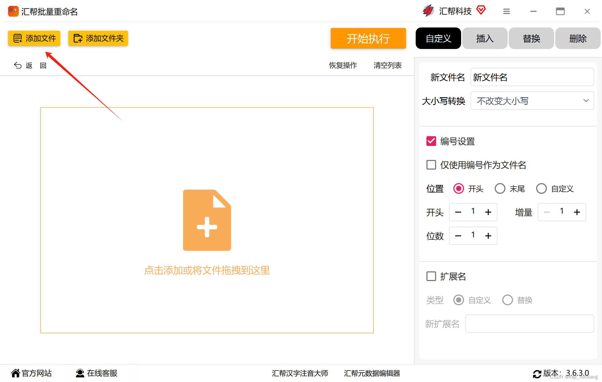Increase the 增量 value with plus
Image resolution: width=602 pixels, height=382 pixels.
[577, 212]
